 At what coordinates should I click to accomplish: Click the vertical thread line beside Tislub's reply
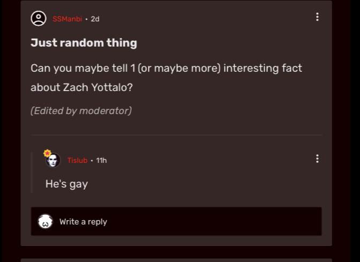tap(32, 173)
